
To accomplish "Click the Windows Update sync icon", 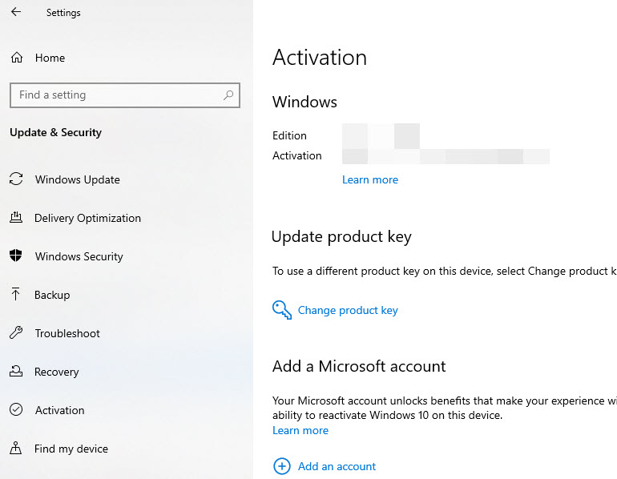I will tap(16, 179).
